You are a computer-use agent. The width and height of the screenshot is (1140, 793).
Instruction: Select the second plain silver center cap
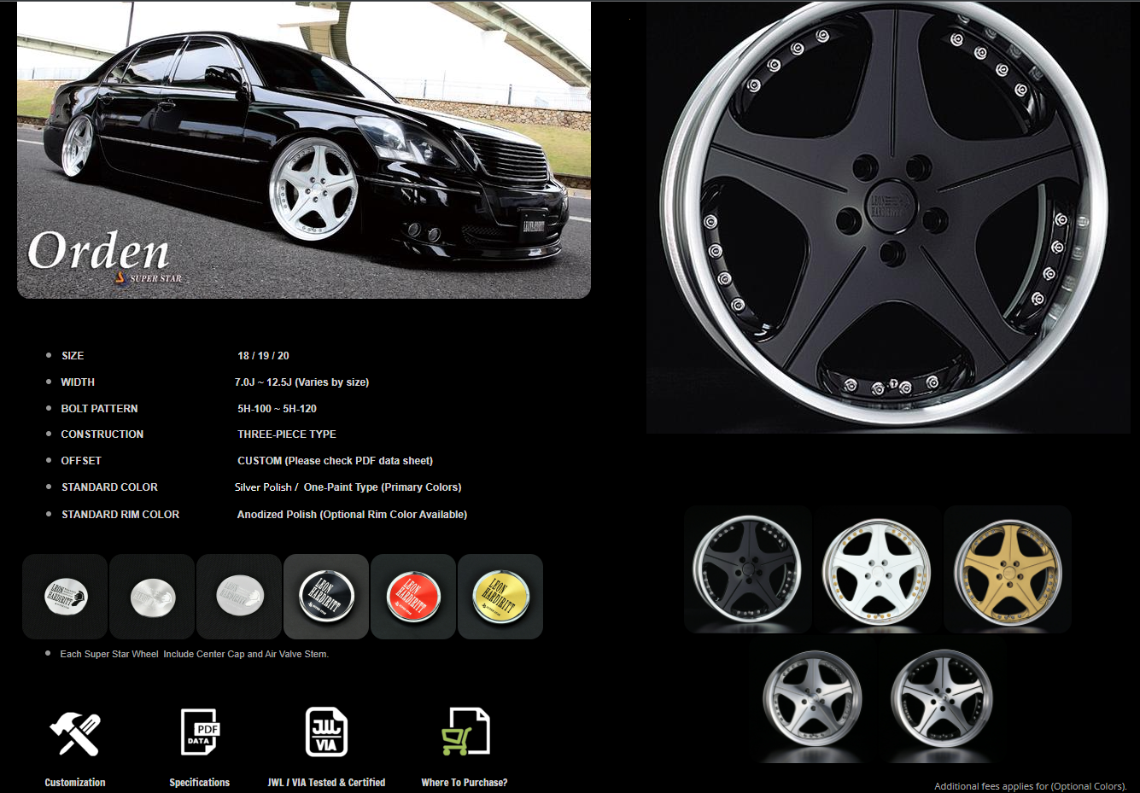[x=152, y=597]
